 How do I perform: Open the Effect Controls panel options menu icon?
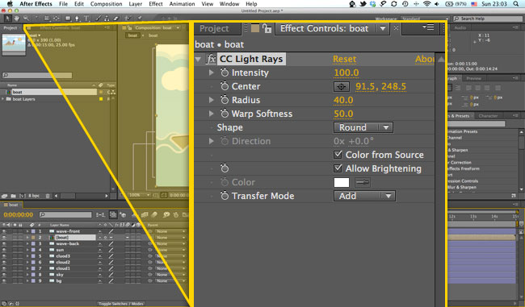(428, 27)
